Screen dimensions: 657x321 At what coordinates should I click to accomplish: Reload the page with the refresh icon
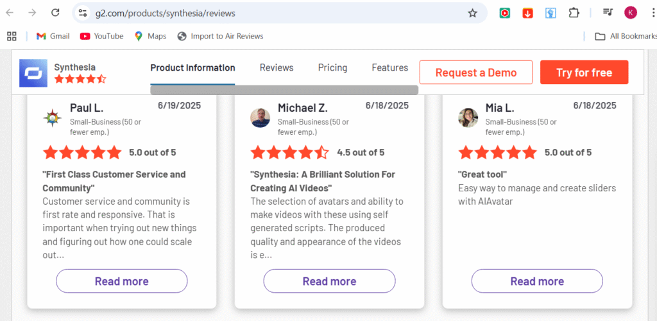(55, 13)
